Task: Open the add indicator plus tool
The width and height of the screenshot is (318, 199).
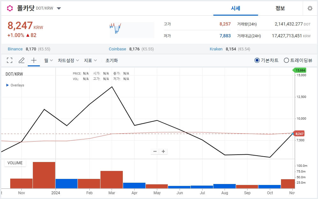Action: 33,60
